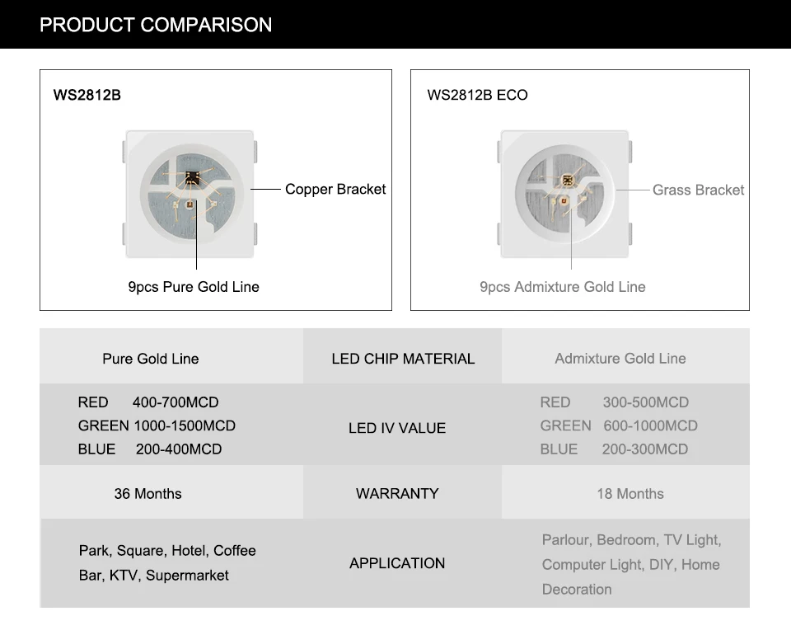Select the WS2812B panel title

coord(87,95)
